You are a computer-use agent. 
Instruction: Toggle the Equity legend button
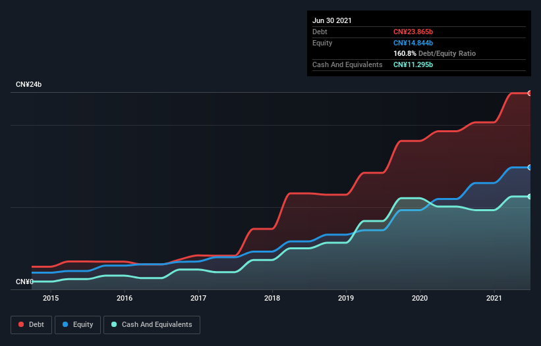tap(78, 325)
